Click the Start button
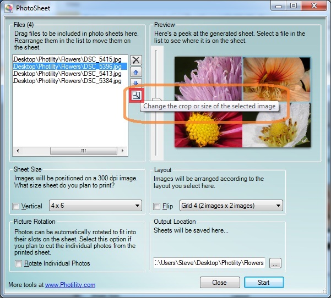331x298 pixels. pyautogui.click(x=264, y=283)
